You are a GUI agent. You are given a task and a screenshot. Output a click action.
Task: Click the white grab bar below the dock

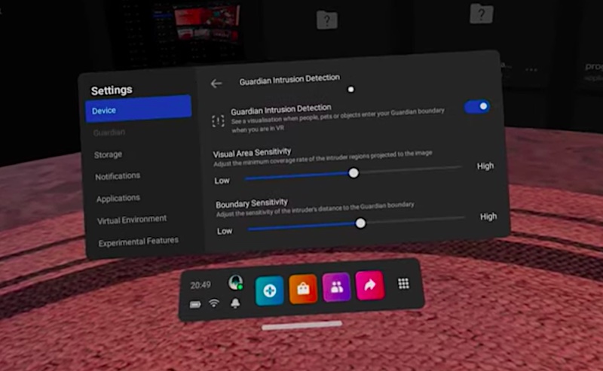(302, 325)
